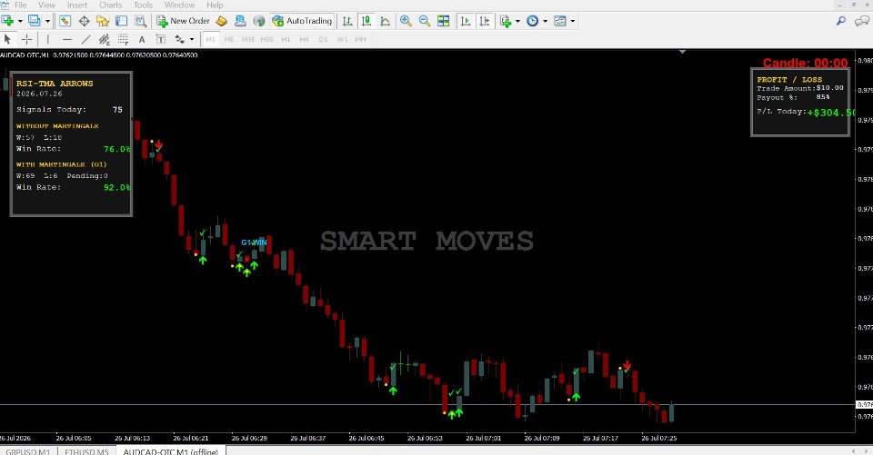This screenshot has height=455, width=873.
Task: Click the red sell arrow near 07:17
Action: click(x=627, y=365)
